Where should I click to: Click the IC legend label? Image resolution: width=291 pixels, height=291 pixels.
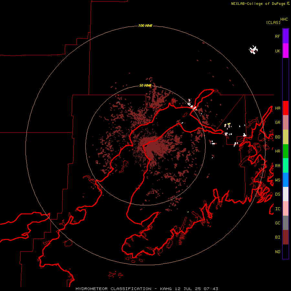click(277, 209)
